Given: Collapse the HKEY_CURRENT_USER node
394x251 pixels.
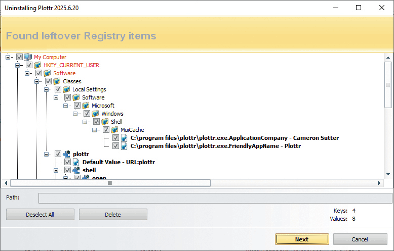Looking at the screenshot, I should point(17,65).
